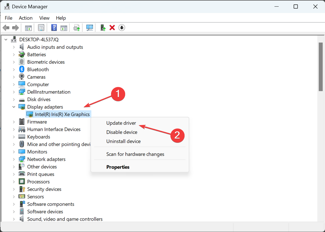Click the show/hide action pane icon

[64, 28]
